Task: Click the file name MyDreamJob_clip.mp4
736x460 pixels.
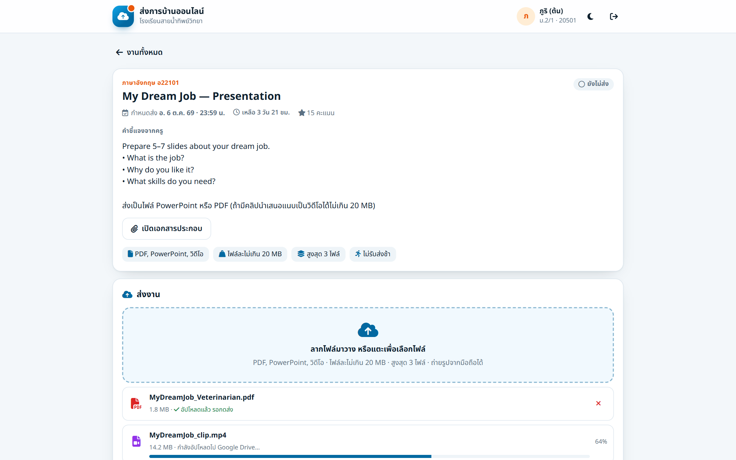Action: pyautogui.click(x=188, y=435)
